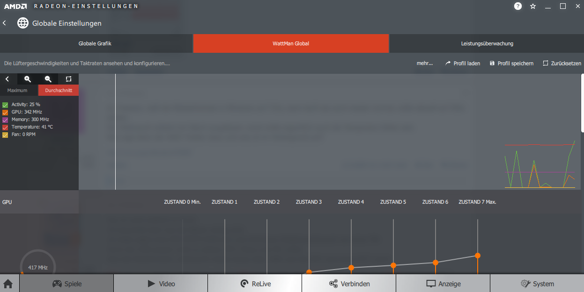
Task: Go to the Home icon
Action: pyautogui.click(x=8, y=284)
